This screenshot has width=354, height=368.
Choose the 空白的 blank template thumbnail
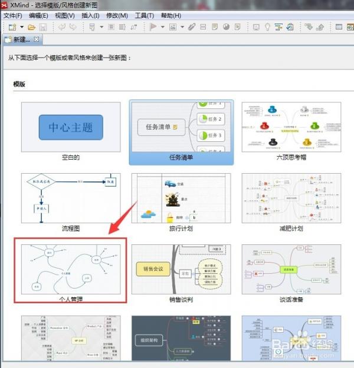[x=71, y=127]
